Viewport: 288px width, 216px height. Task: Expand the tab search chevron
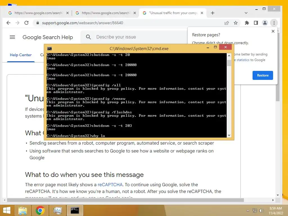(x=246, y=13)
